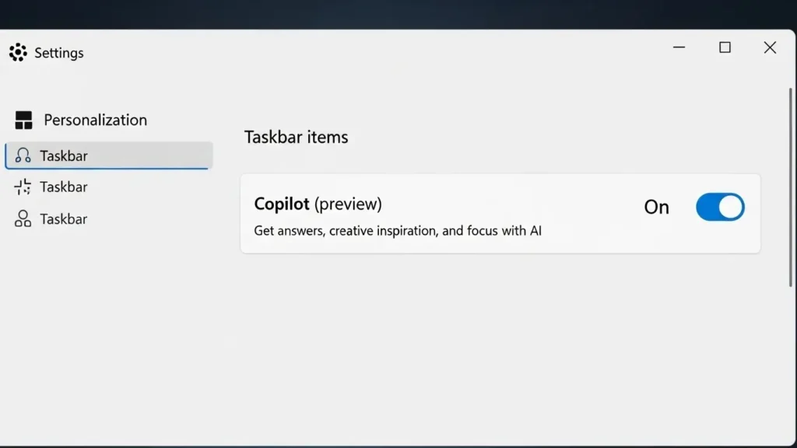
Task: Turn off the Copilot (preview) toggle
Action: pyautogui.click(x=720, y=207)
